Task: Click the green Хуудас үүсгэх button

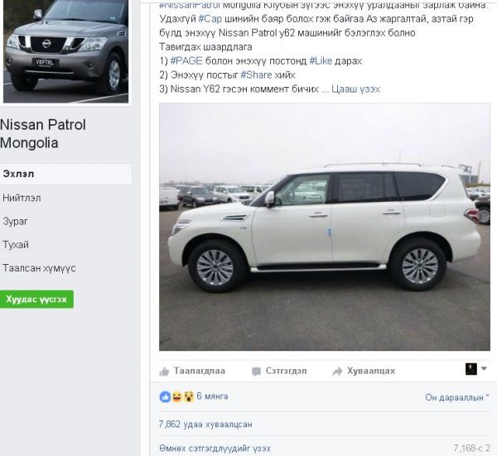Action: (36, 300)
